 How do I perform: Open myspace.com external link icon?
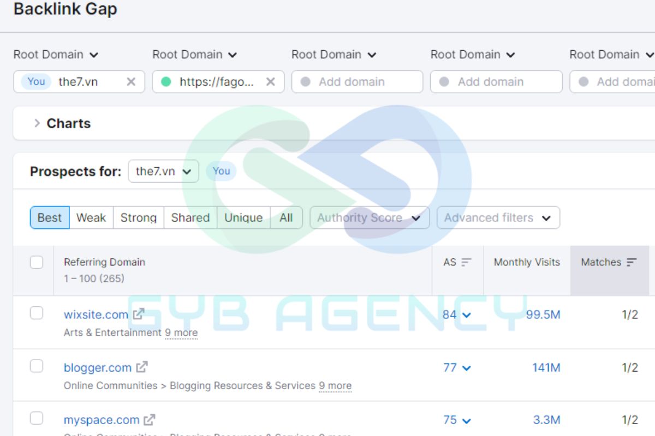coord(150,420)
